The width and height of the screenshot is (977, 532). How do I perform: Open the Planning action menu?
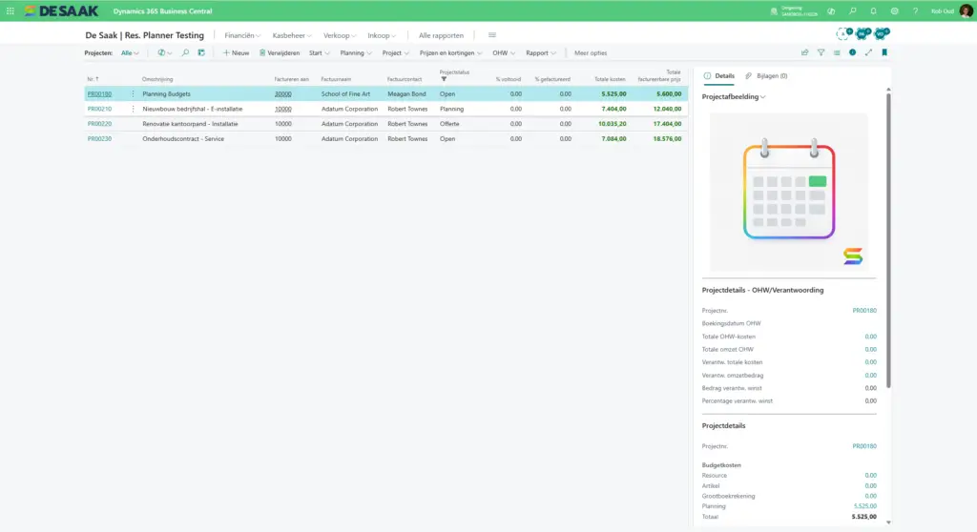click(x=356, y=53)
